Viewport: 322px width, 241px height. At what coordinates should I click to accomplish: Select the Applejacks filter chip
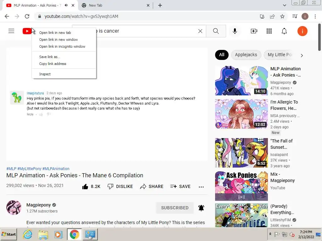click(x=246, y=55)
